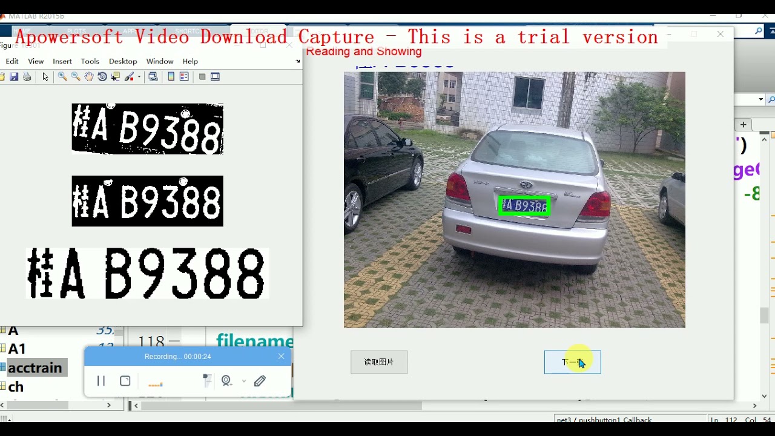Click the Col 54 status indicator

[759, 420]
